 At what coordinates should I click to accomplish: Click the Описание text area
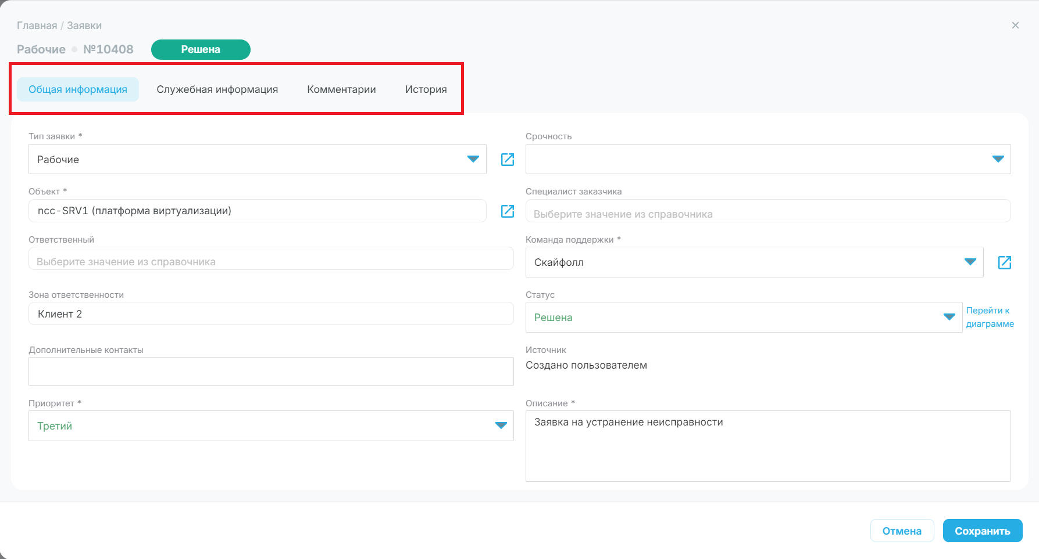[x=768, y=446]
